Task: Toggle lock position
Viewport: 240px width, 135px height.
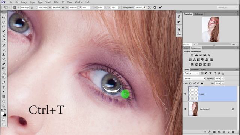Action: [198, 83]
